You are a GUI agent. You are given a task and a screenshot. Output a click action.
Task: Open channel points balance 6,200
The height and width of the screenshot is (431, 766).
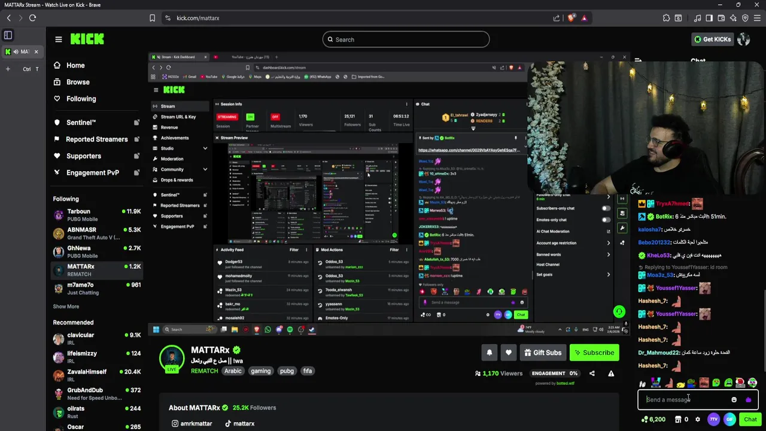(x=653, y=420)
